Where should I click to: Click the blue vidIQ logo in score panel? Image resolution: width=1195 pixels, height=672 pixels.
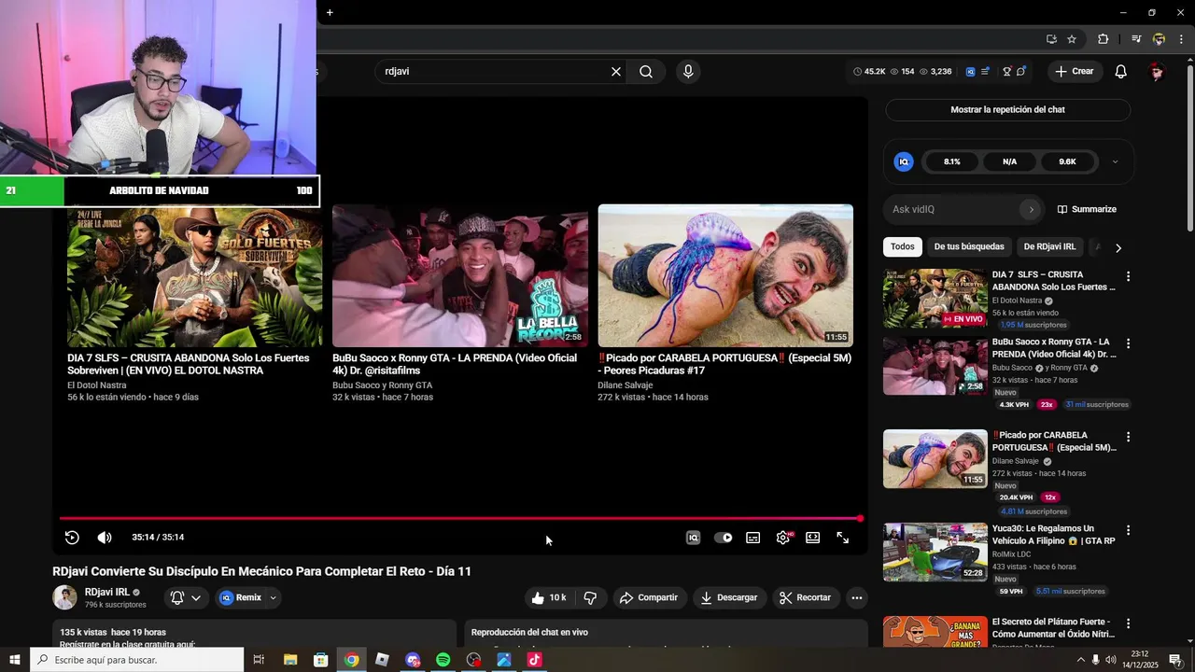point(904,162)
